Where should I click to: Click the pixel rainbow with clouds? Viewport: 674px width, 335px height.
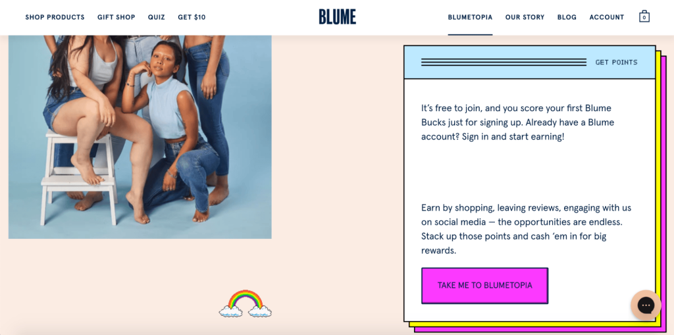click(x=246, y=303)
